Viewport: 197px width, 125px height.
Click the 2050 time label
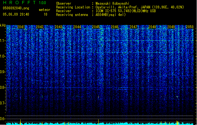190,27
